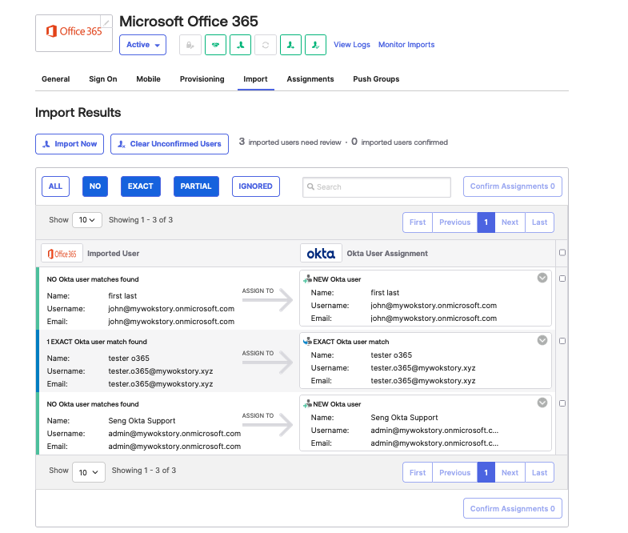The image size is (628, 533).
Task: Click Last in the bottom pagination
Action: (539, 472)
